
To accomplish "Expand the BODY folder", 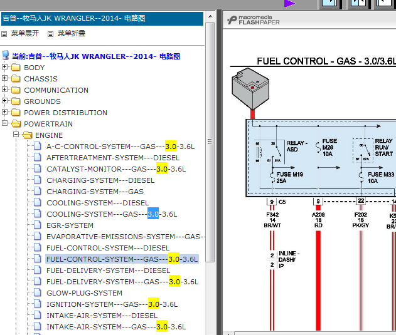I will click(x=4, y=67).
